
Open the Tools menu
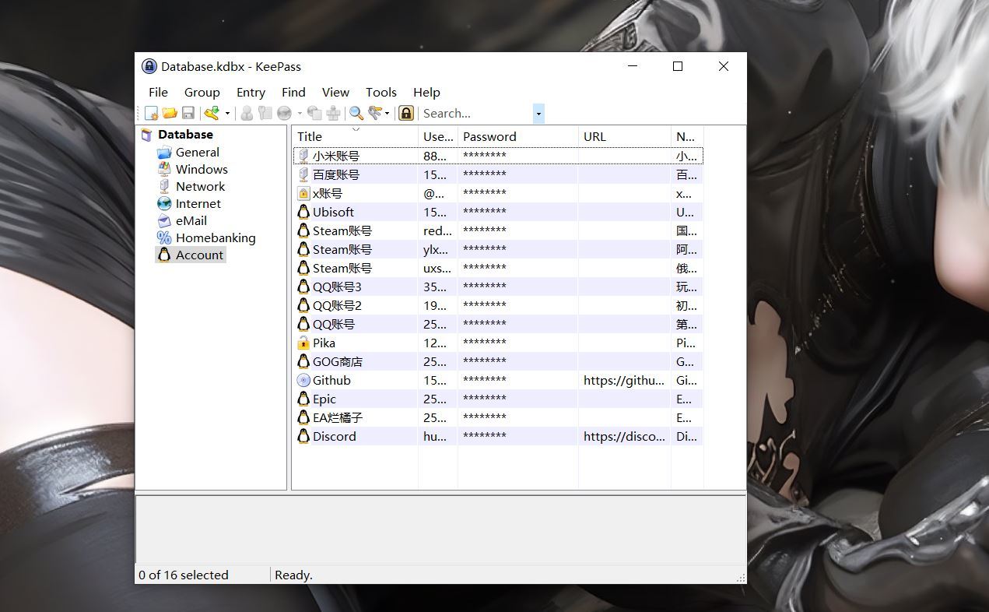click(381, 92)
